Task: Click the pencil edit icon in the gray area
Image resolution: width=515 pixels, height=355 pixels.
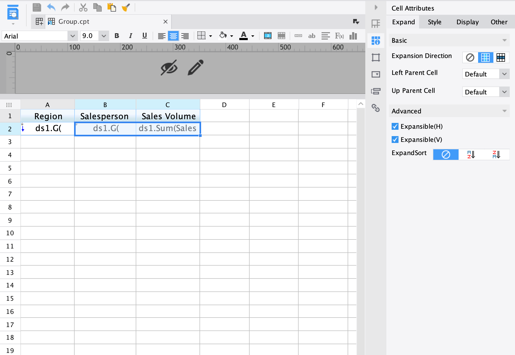Action: (x=196, y=68)
